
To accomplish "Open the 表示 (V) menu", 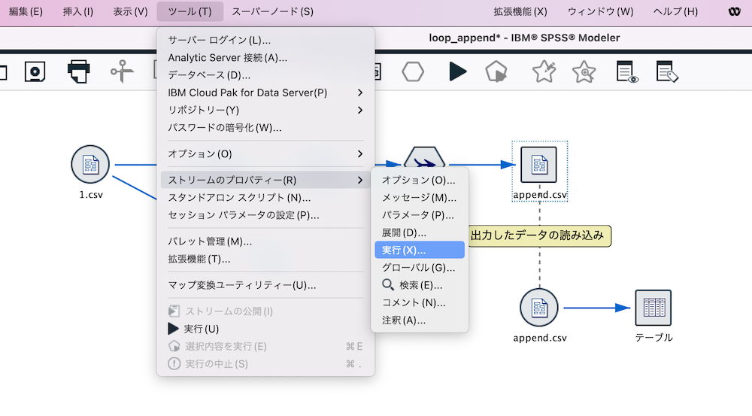I will click(x=130, y=11).
